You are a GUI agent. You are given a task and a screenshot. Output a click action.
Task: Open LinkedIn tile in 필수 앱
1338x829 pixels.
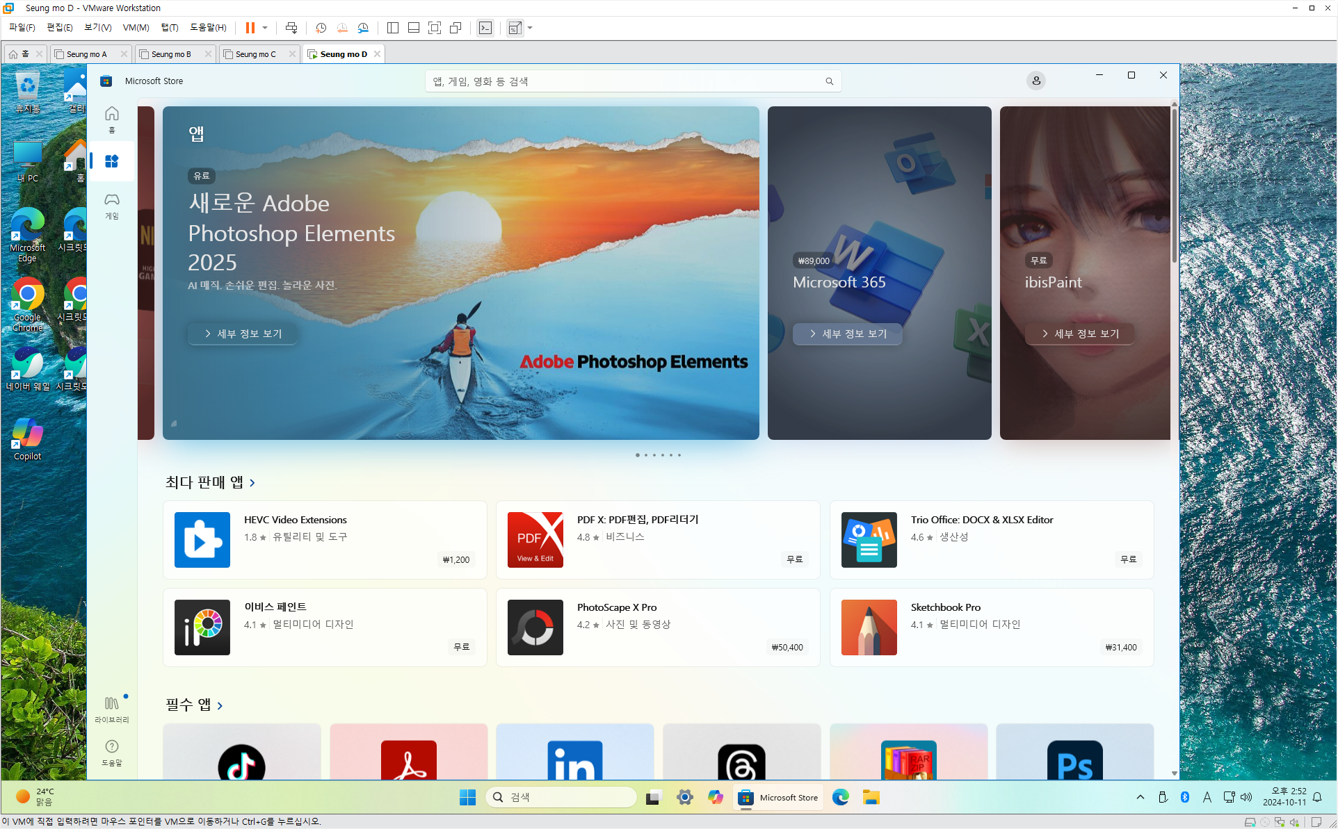(575, 752)
